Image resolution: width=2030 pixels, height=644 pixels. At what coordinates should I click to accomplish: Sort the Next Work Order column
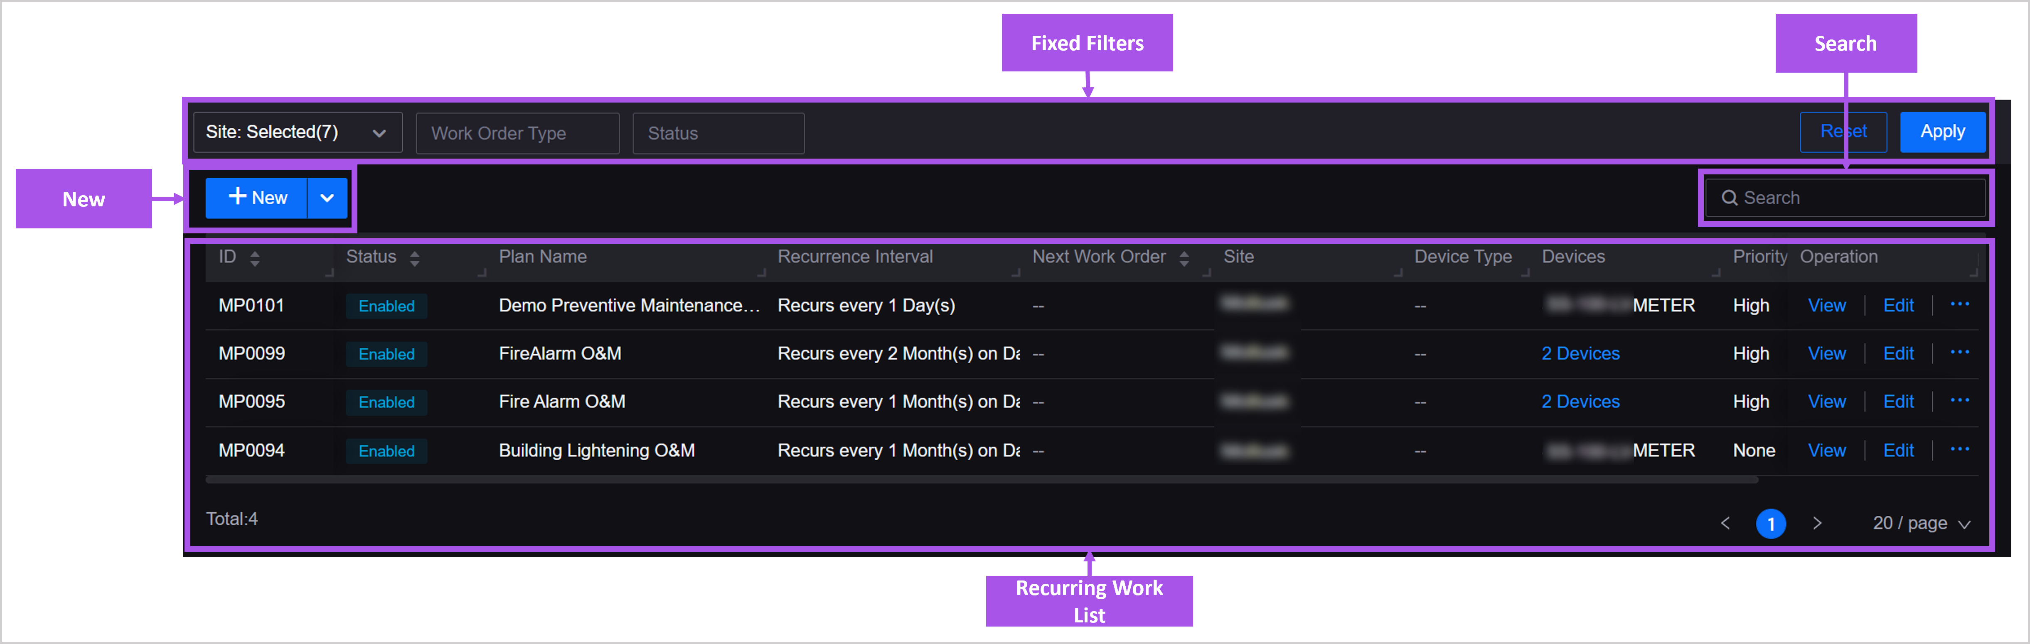(1184, 258)
